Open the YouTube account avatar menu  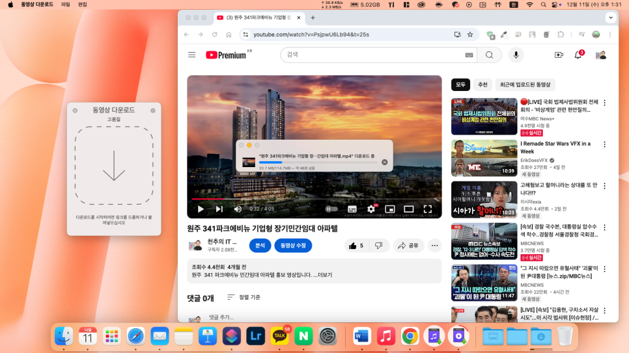[x=600, y=55]
